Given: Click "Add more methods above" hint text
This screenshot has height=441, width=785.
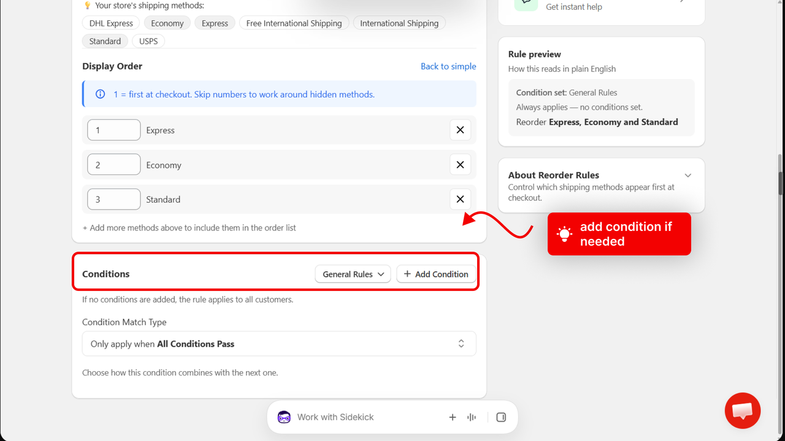Looking at the screenshot, I should [x=190, y=228].
